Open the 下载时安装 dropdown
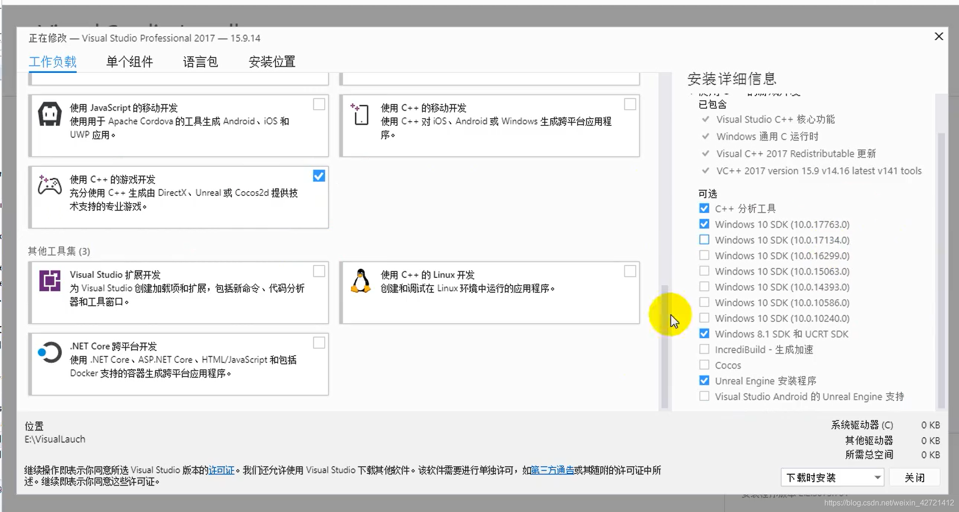The height and width of the screenshot is (512, 959). [832, 477]
